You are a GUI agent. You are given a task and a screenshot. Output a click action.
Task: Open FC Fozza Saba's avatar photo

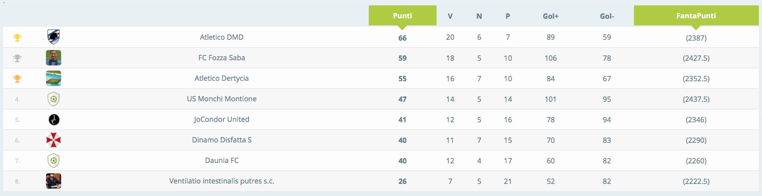54,58
